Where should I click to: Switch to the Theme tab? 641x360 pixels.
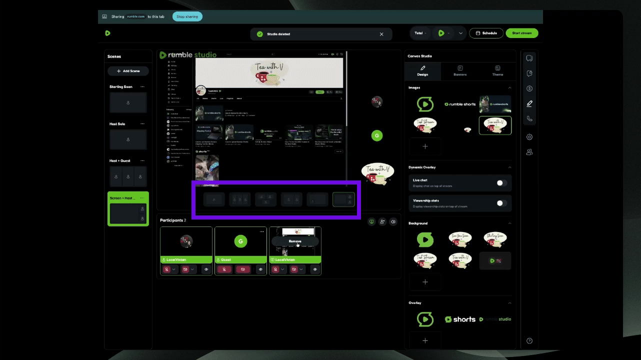tap(497, 70)
